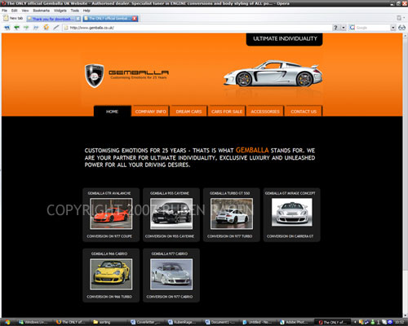
Task: Click the New tab button
Action: 13,18
